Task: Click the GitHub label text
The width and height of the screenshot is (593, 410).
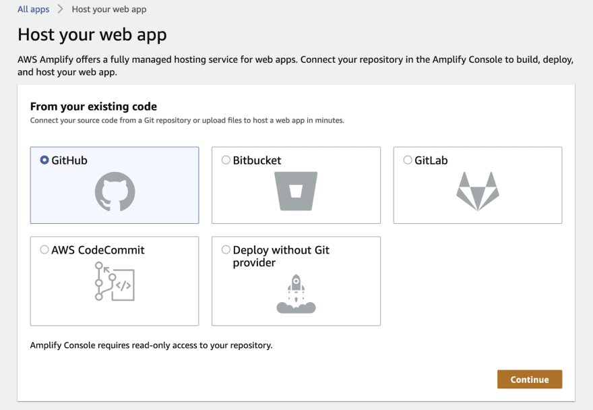Action: [69, 160]
